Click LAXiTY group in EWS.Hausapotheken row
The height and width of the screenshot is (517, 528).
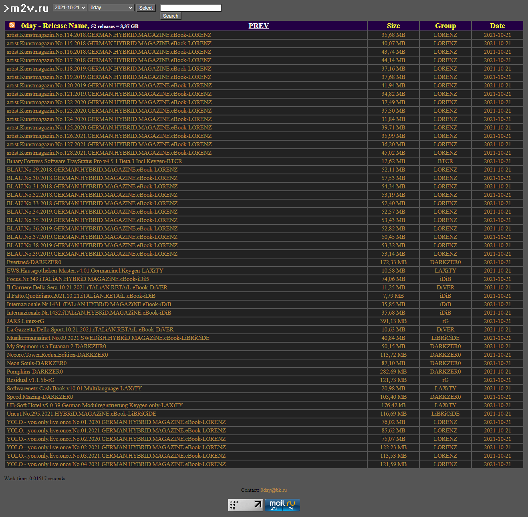(445, 271)
